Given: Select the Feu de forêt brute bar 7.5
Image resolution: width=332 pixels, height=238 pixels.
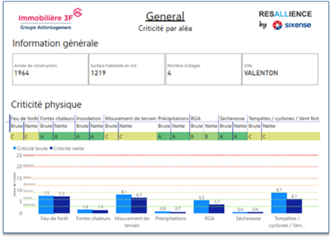Looking at the screenshot, I should [x=46, y=204].
